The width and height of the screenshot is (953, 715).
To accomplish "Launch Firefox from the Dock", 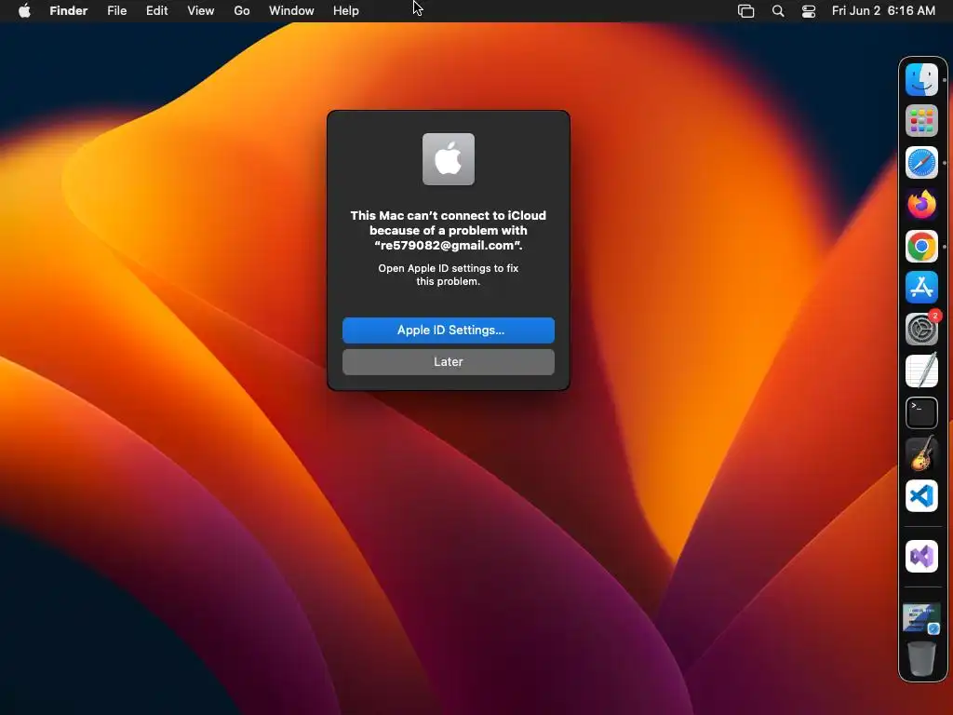I will click(922, 204).
